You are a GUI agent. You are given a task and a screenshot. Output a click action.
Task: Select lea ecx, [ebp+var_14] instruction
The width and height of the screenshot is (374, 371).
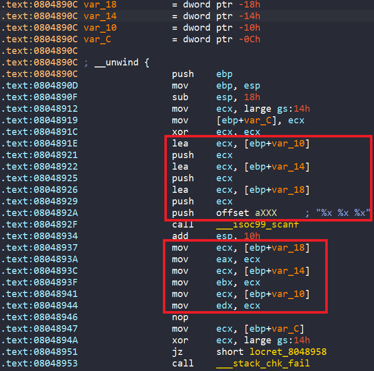(241, 167)
